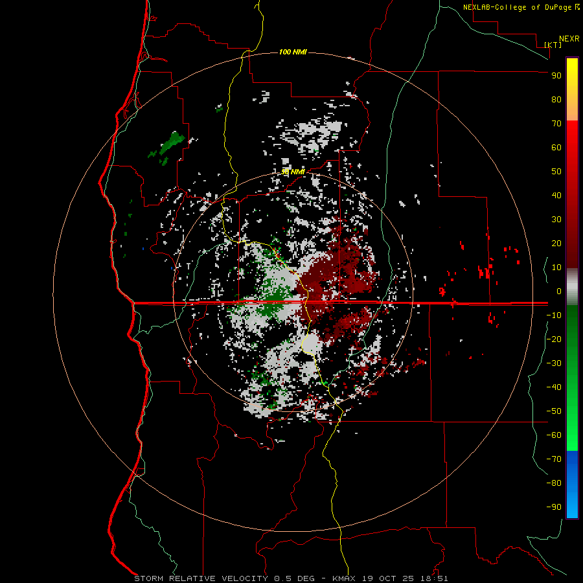Click the -20 value on velocity scale
583x583 pixels.
pyautogui.click(x=554, y=339)
